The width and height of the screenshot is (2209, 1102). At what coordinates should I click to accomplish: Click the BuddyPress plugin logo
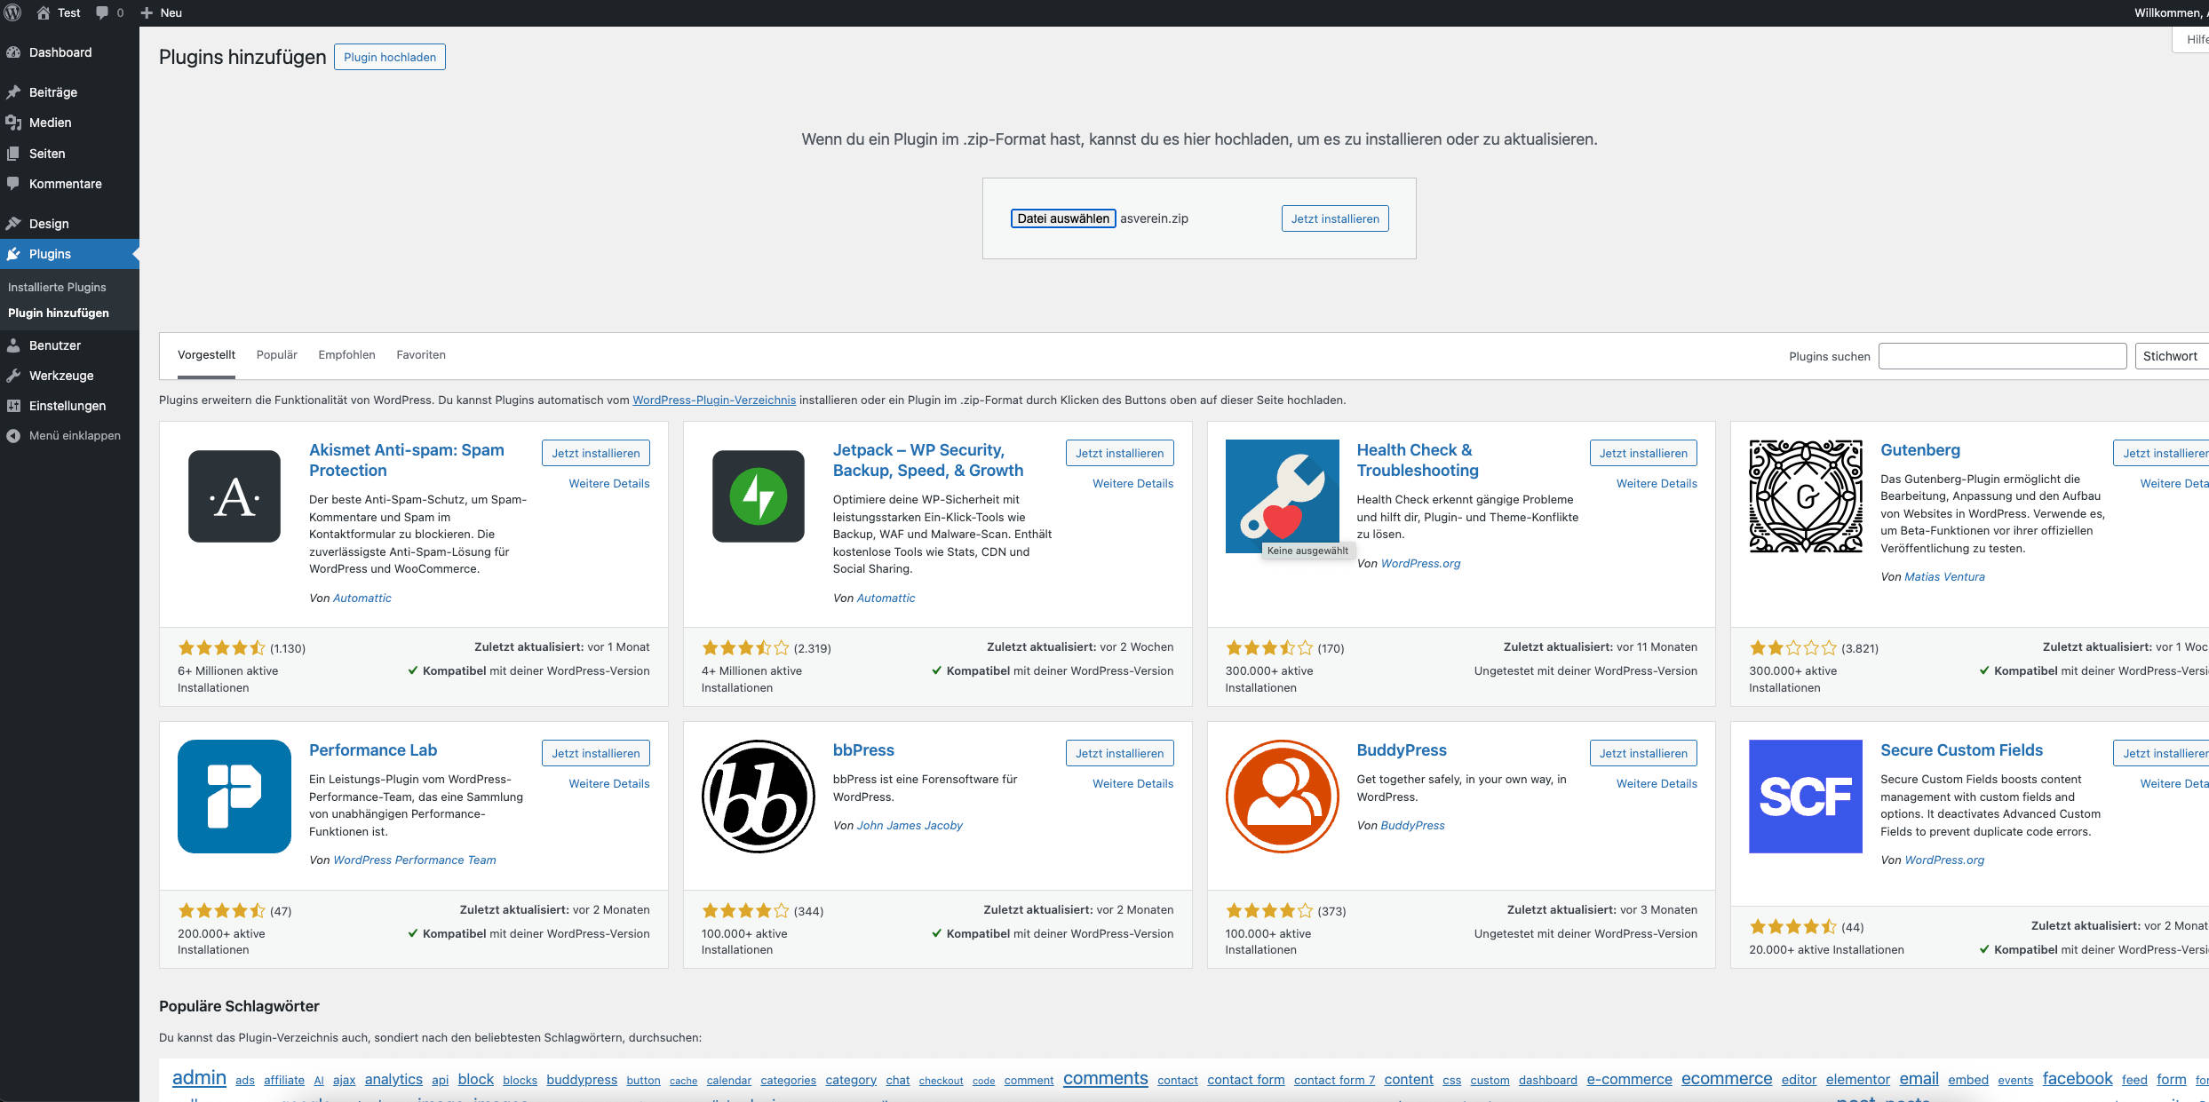pyautogui.click(x=1282, y=797)
